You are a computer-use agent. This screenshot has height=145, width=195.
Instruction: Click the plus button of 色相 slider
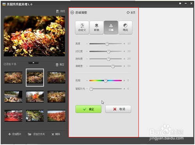124,80
